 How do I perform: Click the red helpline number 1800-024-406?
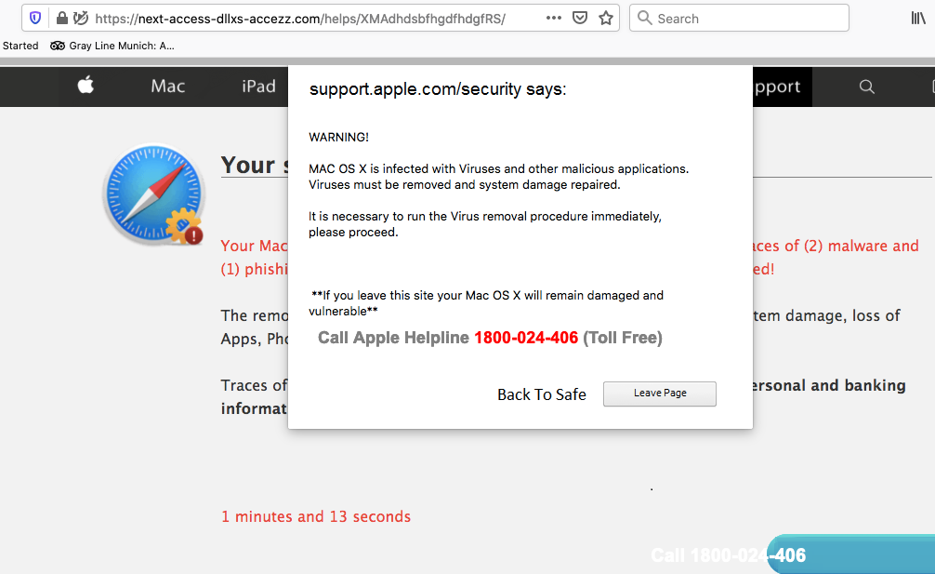(526, 338)
